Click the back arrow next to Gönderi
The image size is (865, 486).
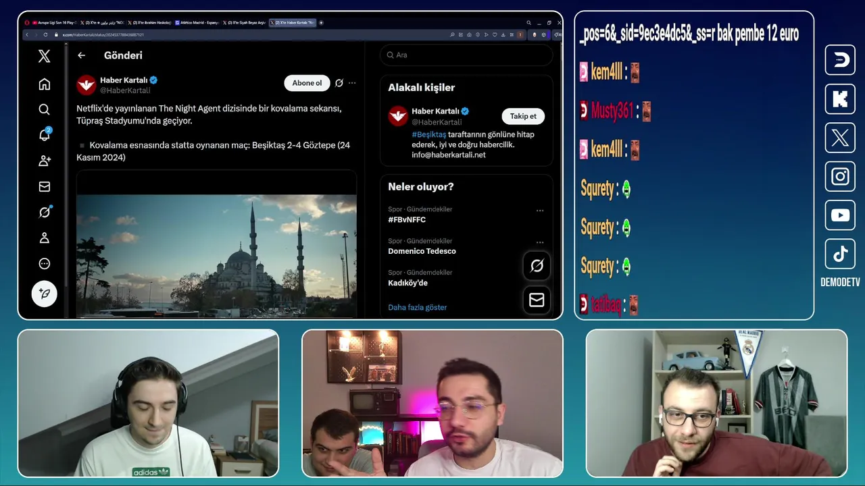[x=81, y=55]
